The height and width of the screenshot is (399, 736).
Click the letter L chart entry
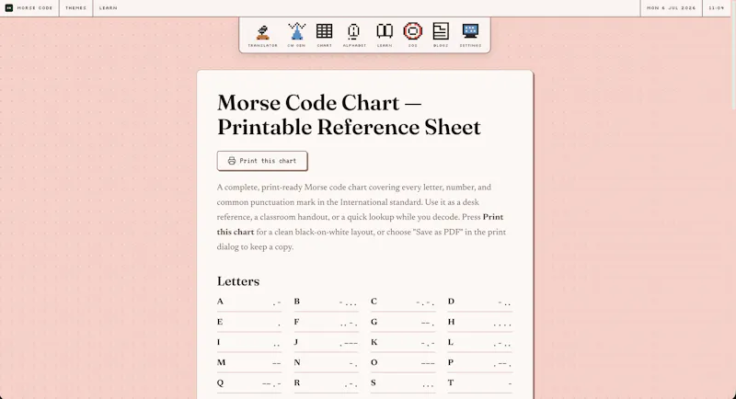click(x=480, y=343)
